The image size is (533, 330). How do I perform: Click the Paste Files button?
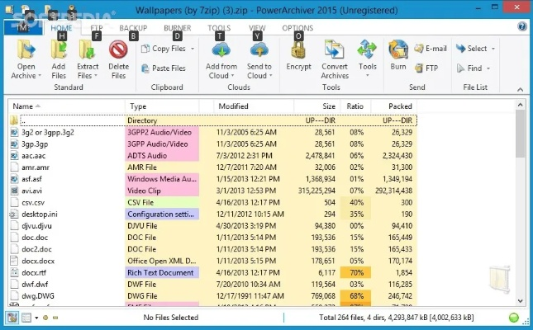[163, 68]
